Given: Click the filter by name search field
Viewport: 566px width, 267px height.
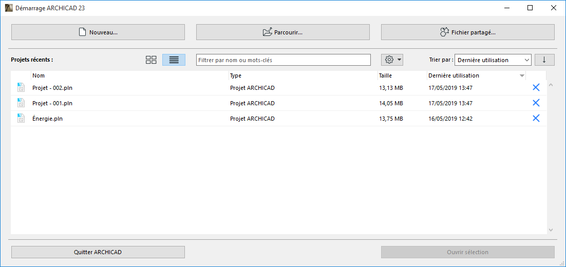Looking at the screenshot, I should click(284, 60).
